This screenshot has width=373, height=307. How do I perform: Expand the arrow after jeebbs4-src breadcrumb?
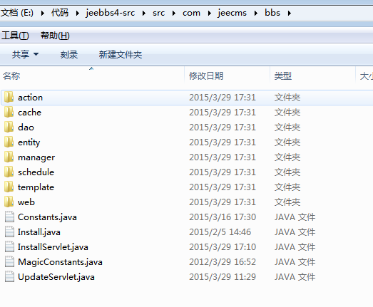pos(144,13)
